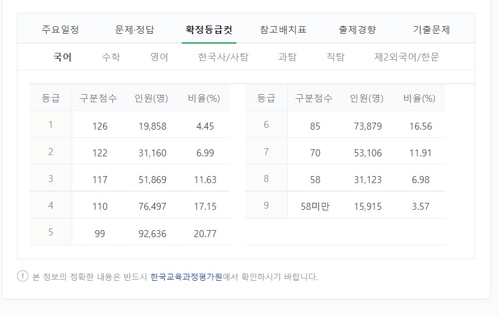Image resolution: width=499 pixels, height=315 pixels.
Task: Click the 4.45 percentage cell
Action: point(205,126)
